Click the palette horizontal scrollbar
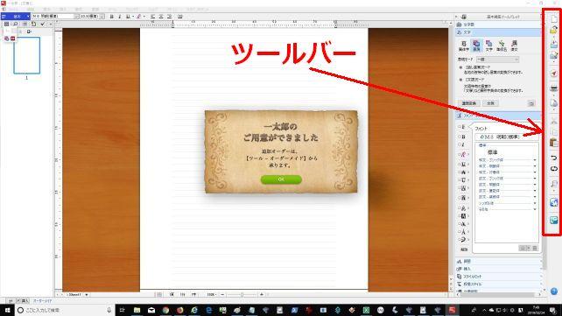562x316 pixels. point(499,294)
